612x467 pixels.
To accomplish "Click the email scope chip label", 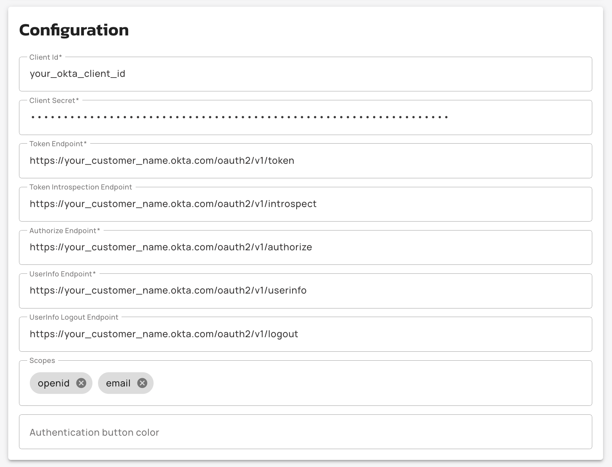I will point(118,383).
